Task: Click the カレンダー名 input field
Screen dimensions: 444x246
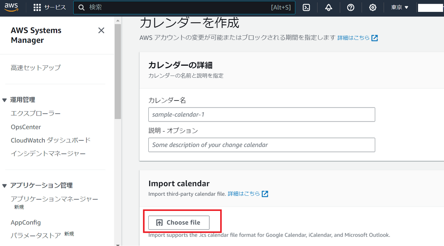Action: click(x=262, y=115)
